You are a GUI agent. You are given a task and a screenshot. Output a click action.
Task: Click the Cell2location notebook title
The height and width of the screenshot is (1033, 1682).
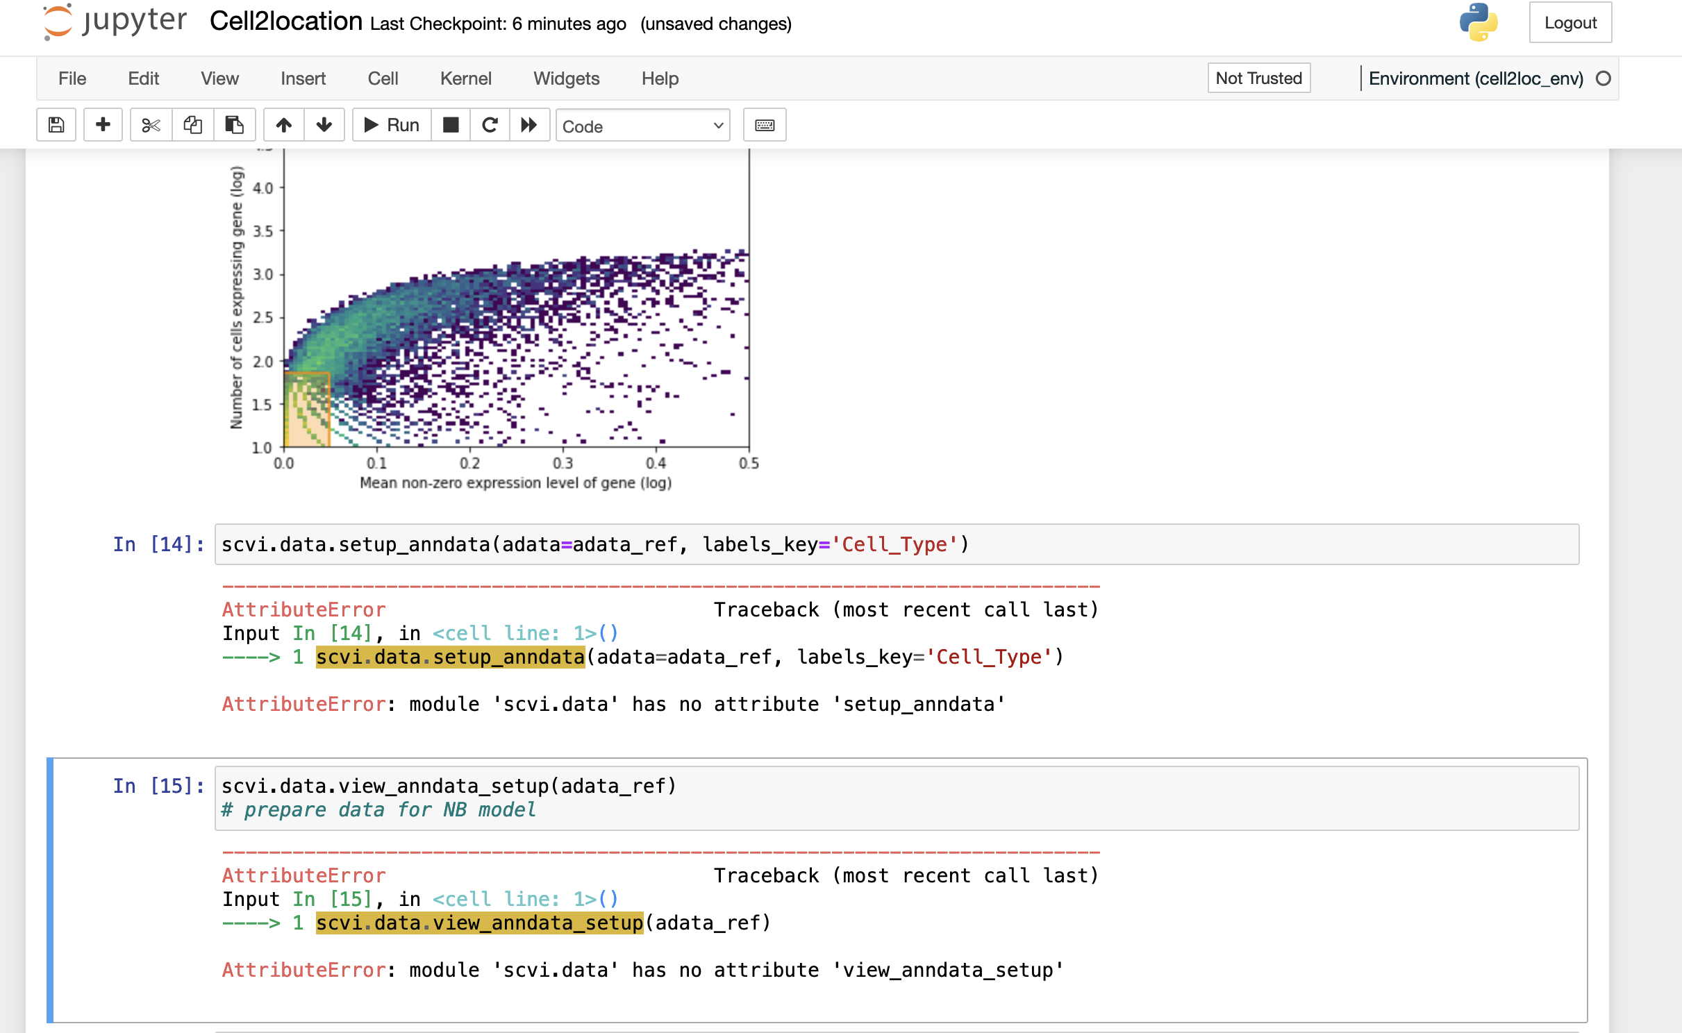(x=285, y=22)
